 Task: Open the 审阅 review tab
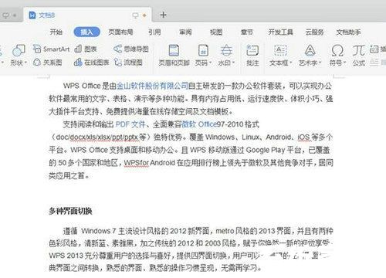click(x=185, y=32)
